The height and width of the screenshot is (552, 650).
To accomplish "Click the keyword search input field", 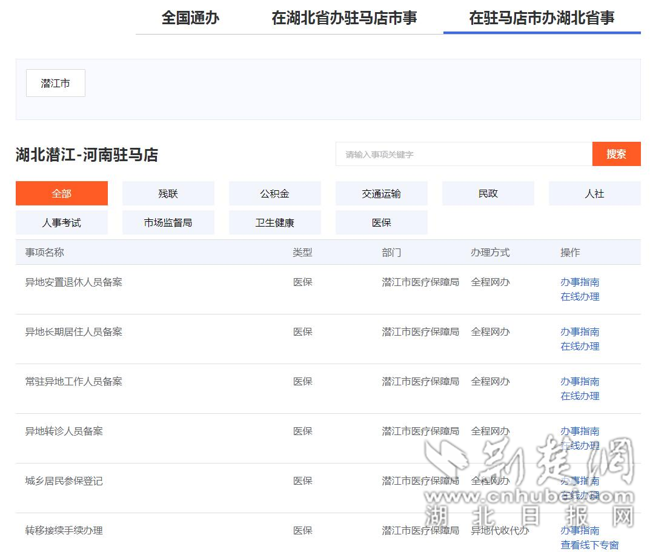I will click(x=463, y=155).
